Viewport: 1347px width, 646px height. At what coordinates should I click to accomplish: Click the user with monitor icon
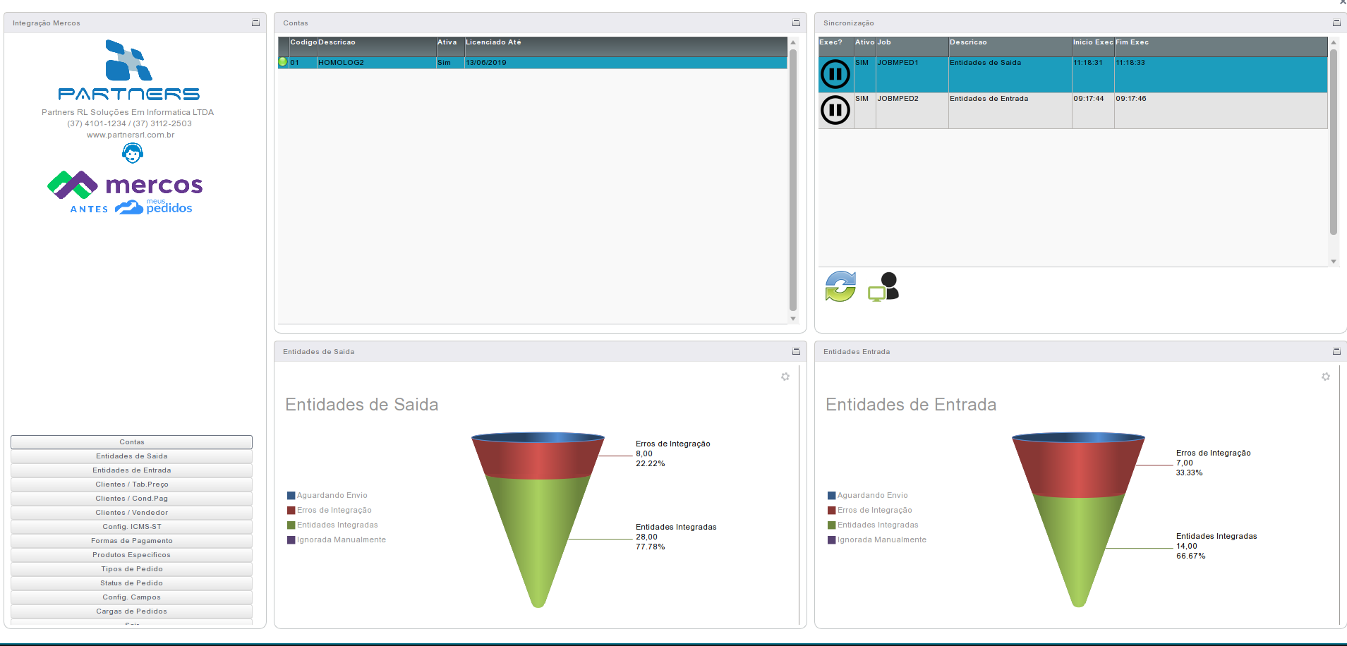[883, 286]
